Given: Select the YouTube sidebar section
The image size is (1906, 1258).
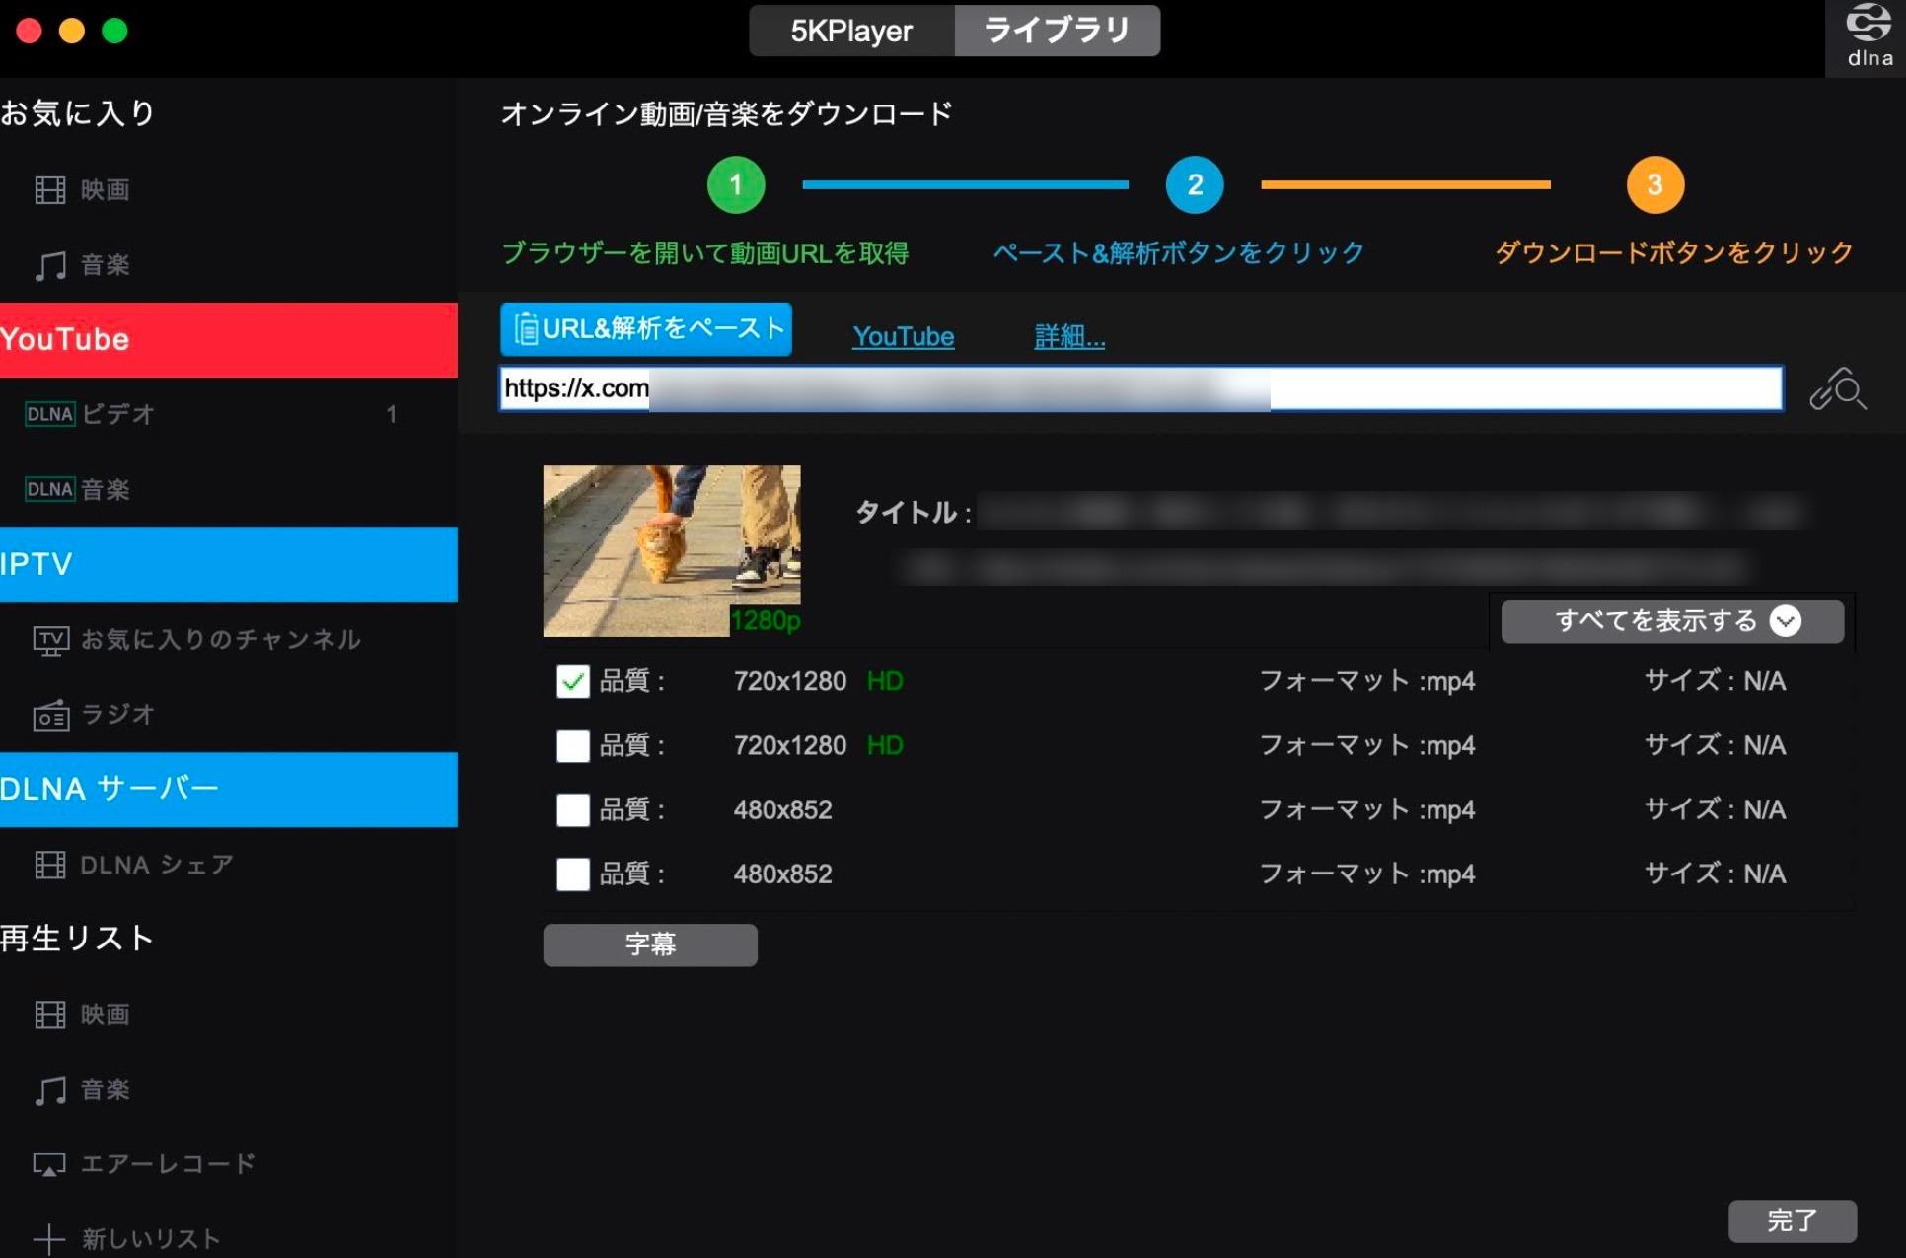Looking at the screenshot, I should pos(229,340).
